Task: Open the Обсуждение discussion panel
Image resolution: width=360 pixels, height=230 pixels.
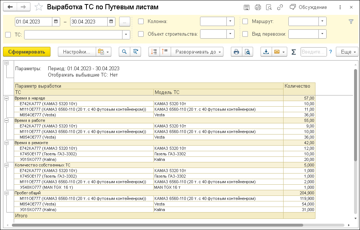Action: pos(308,7)
